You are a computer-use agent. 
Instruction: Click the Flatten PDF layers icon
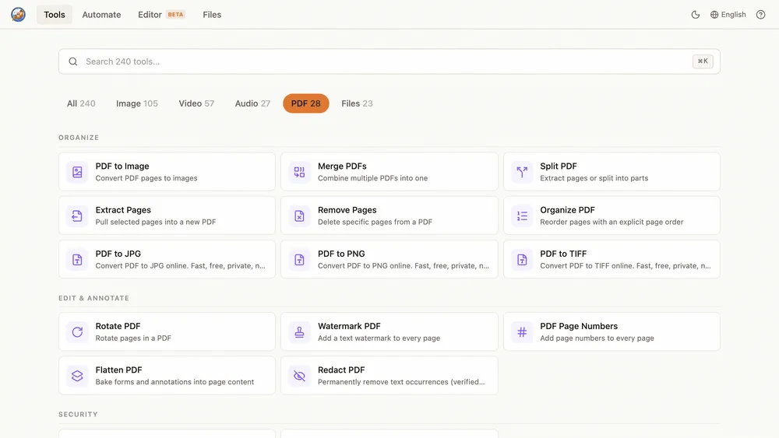(77, 376)
